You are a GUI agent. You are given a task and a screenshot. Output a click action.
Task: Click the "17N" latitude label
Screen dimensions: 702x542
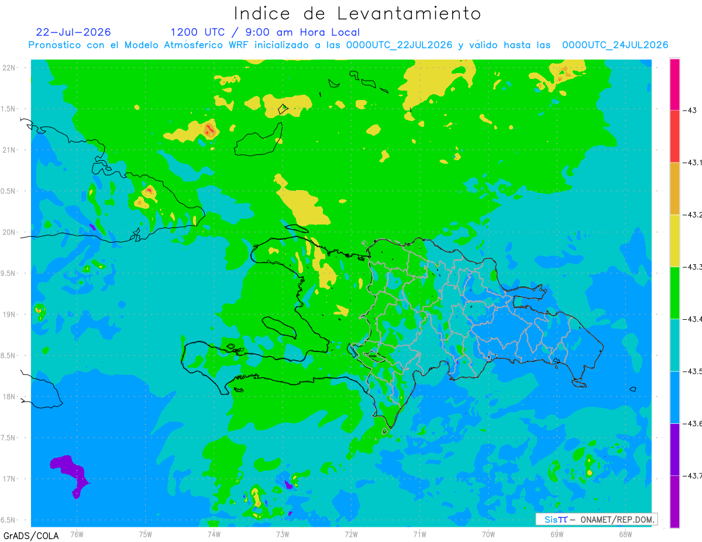point(8,479)
